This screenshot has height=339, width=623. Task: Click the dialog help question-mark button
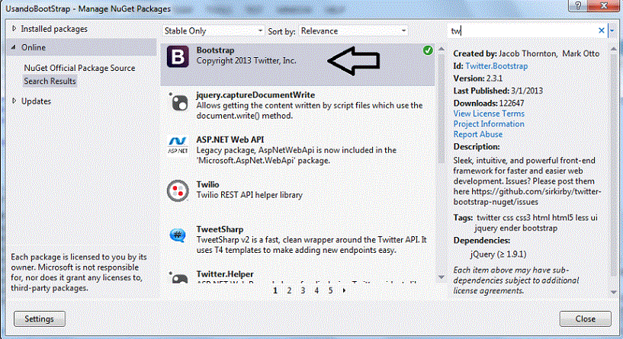578,5
